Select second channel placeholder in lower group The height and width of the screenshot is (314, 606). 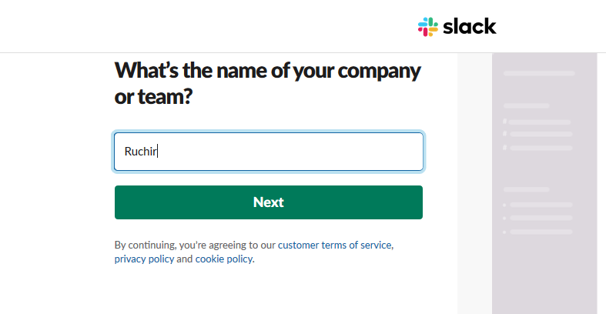541,218
